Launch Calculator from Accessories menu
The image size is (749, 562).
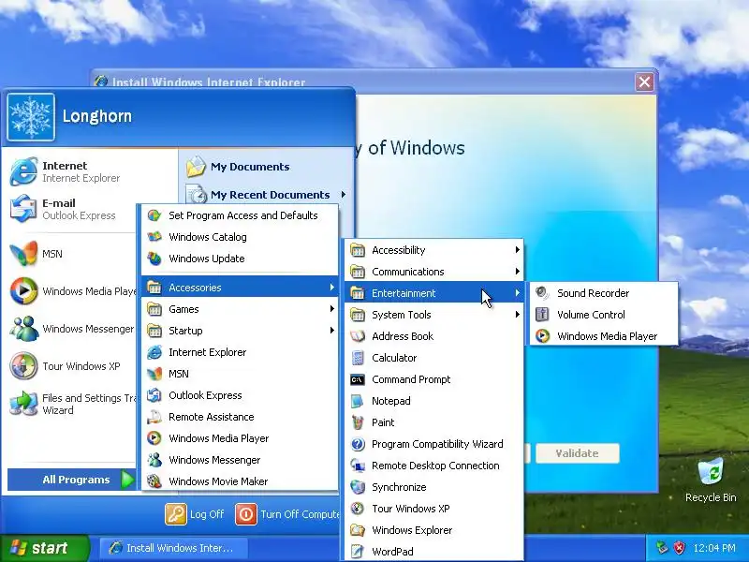coord(434,358)
